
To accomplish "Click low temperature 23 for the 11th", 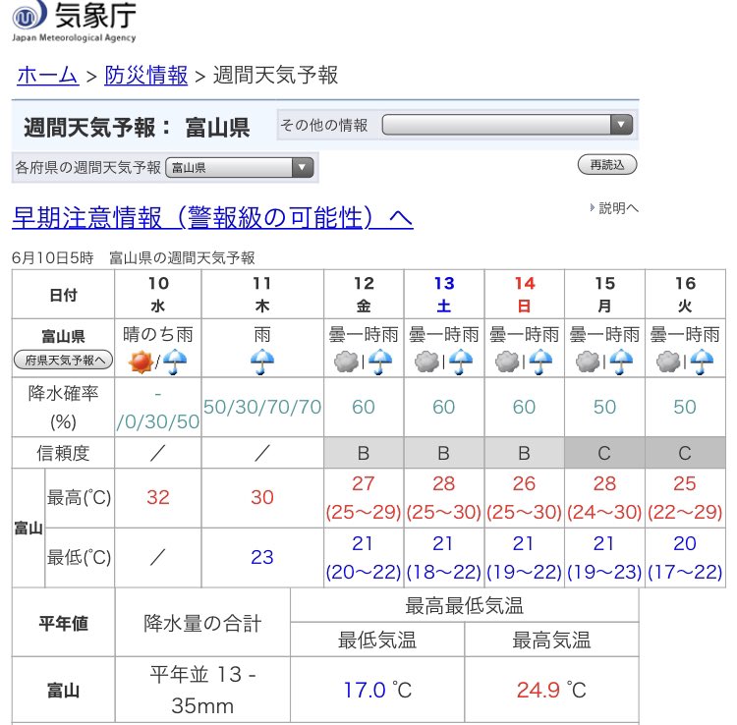I will (262, 557).
